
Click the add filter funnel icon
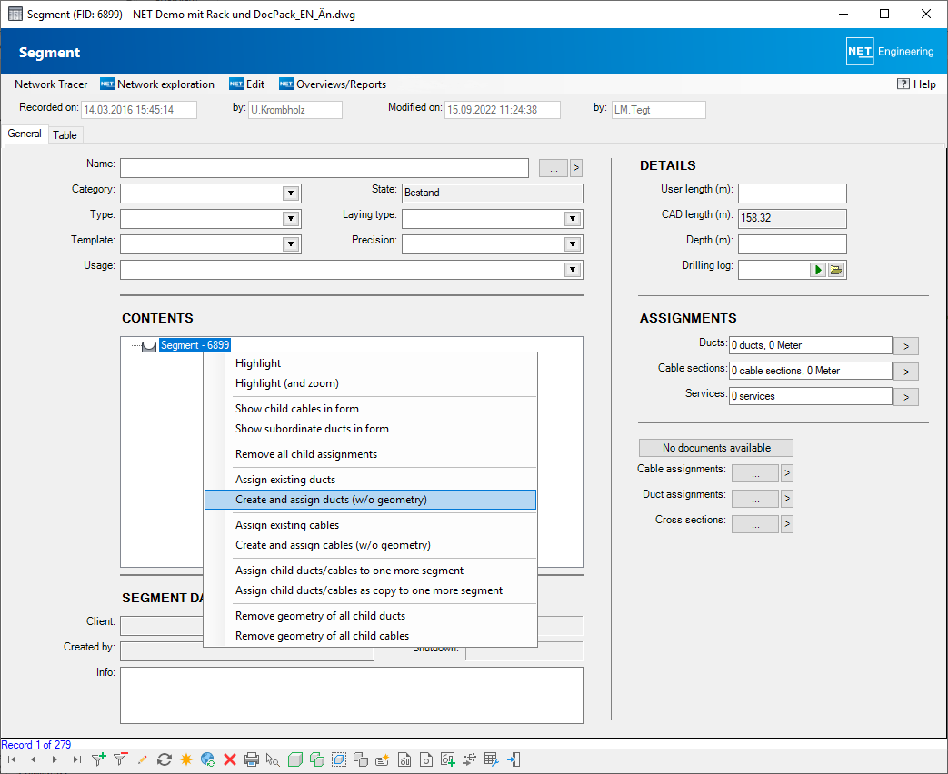(98, 759)
